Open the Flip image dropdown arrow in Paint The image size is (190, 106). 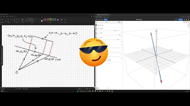(x=9, y=21)
